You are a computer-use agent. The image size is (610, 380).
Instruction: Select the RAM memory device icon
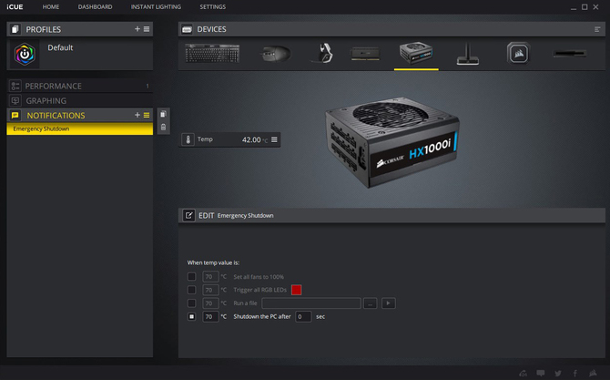point(365,54)
